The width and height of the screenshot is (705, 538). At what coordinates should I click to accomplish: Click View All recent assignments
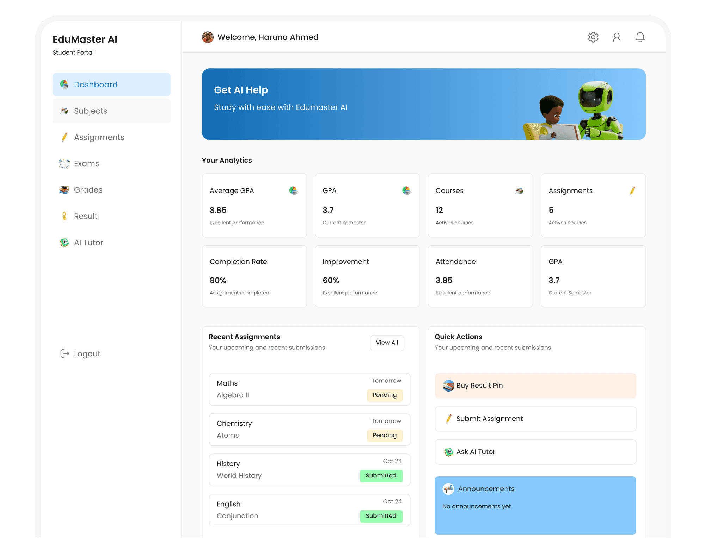387,343
